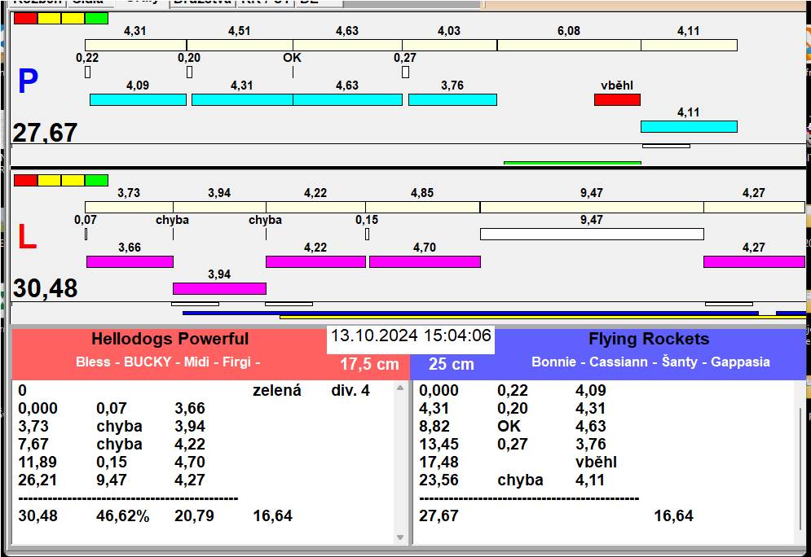This screenshot has width=811, height=557.
Task: Click the 25 cm jump height
Action: coord(451,364)
